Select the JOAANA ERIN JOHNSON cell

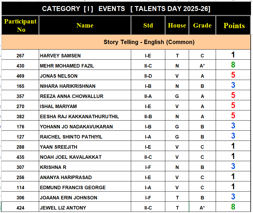point(85,197)
